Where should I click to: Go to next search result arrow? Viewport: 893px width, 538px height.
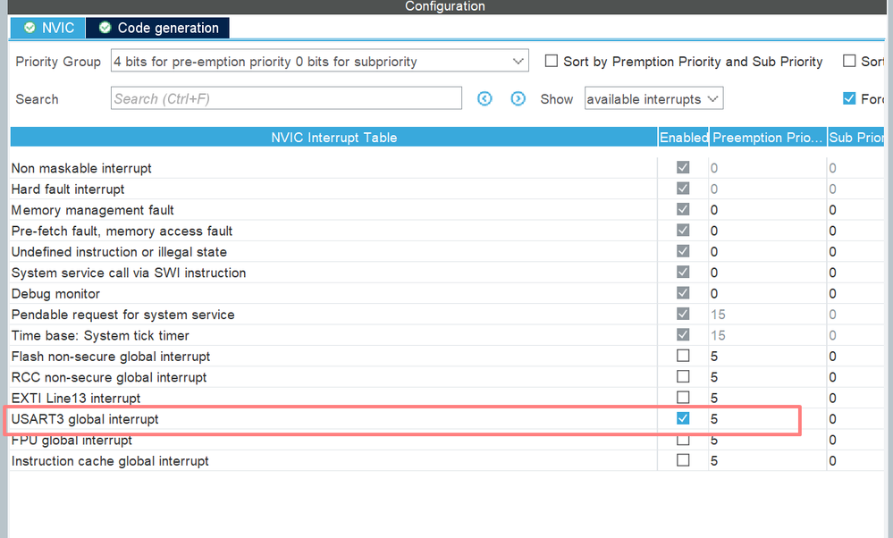pyautogui.click(x=518, y=99)
